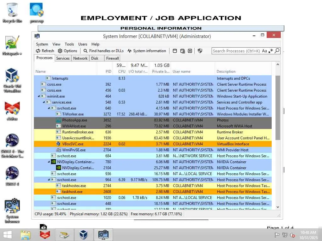
Task: Switch to the Firewall tab
Action: pos(112,58)
